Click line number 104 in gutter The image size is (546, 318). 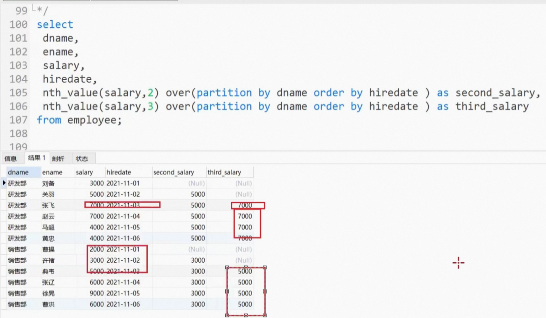tap(18, 79)
